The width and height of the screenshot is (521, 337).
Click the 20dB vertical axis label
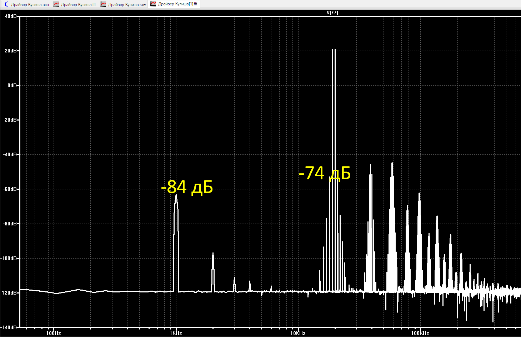click(x=10, y=51)
